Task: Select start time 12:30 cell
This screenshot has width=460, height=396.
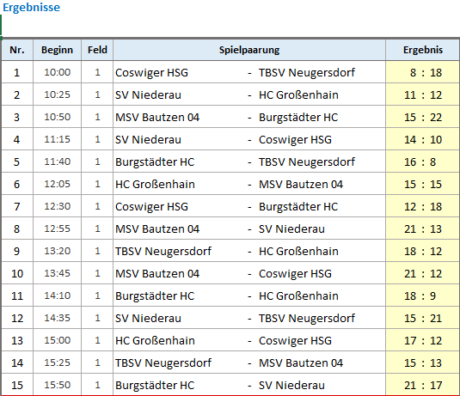Action: 58,206
